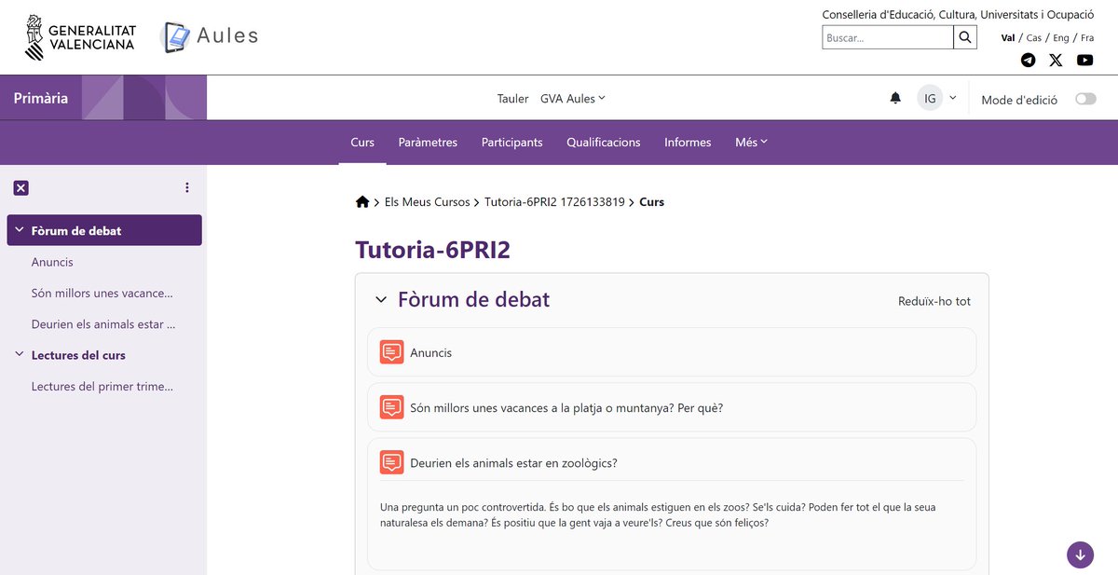Open the notifications bell
Image resolution: width=1118 pixels, height=575 pixels.
895,98
